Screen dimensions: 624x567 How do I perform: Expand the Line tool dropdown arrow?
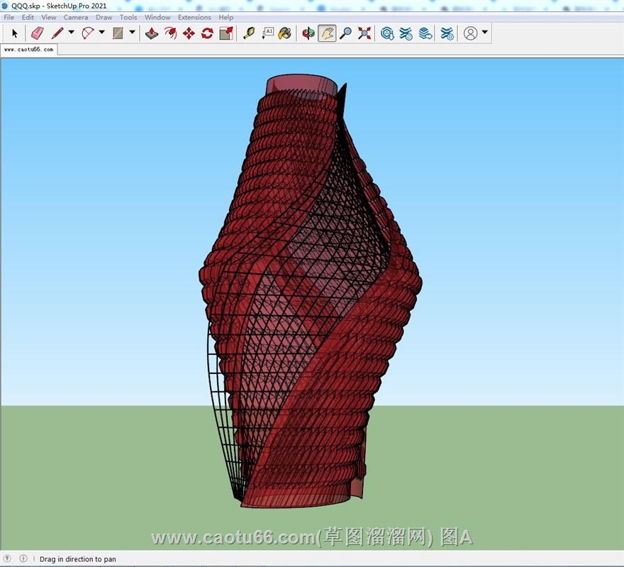(x=71, y=32)
